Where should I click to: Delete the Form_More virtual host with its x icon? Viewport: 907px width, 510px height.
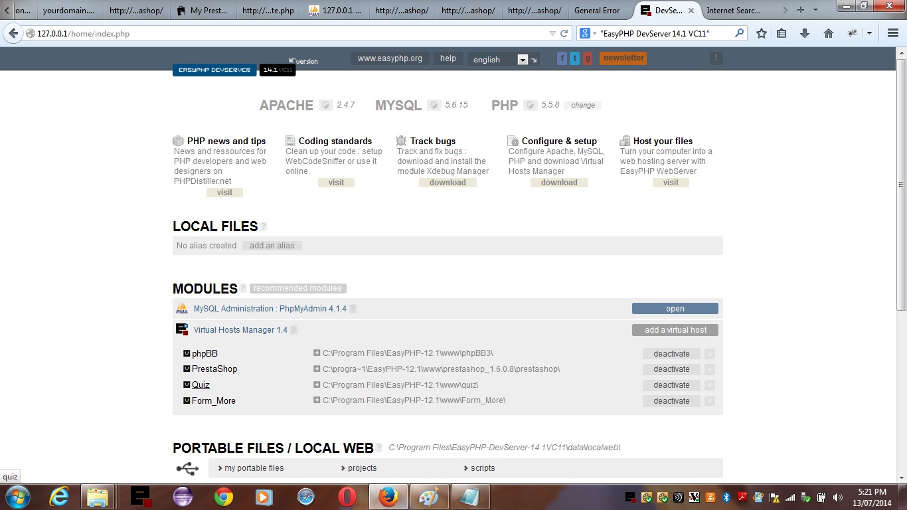(710, 401)
